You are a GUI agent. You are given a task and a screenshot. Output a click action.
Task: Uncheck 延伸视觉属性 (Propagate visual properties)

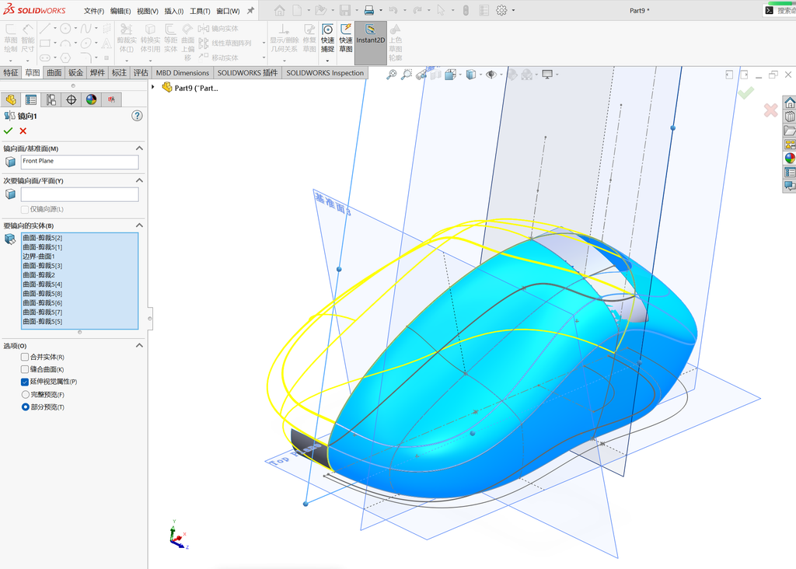(x=24, y=382)
